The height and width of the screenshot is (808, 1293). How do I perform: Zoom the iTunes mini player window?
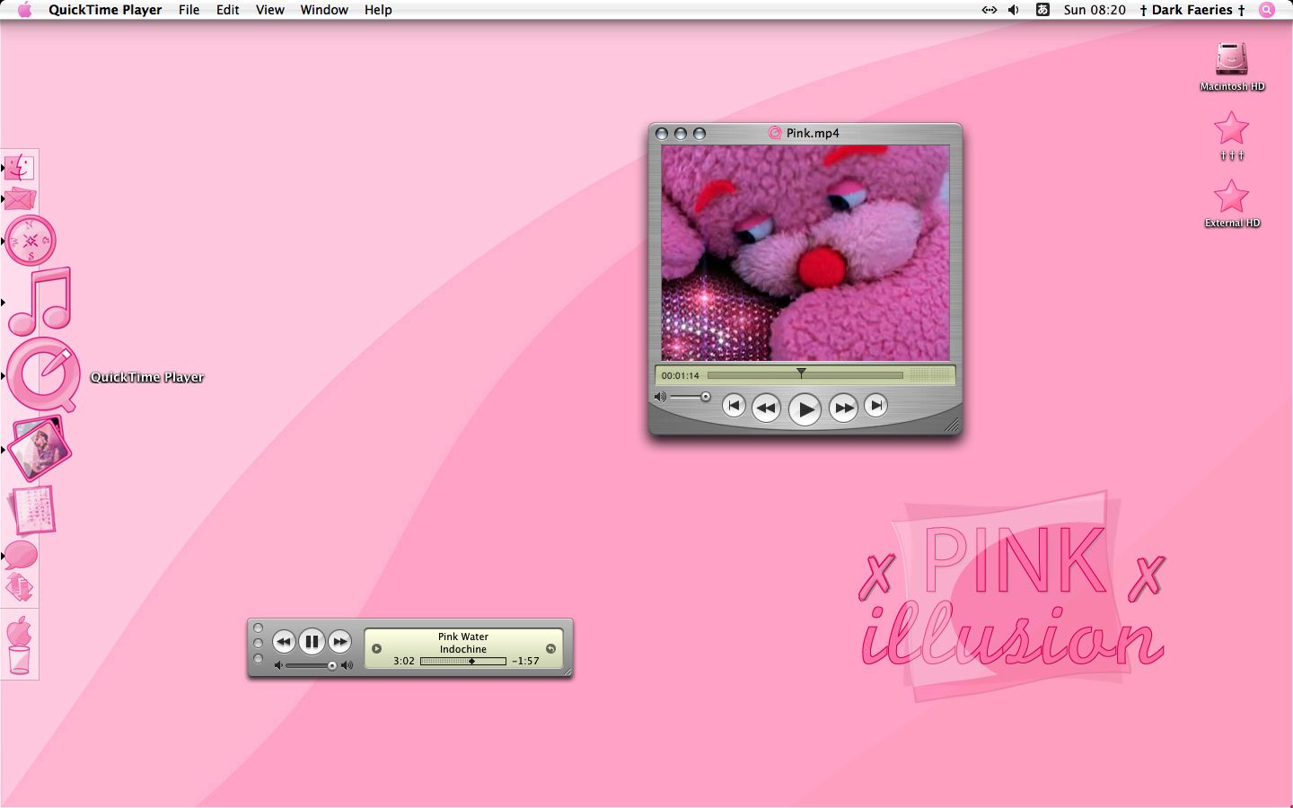pos(259,659)
